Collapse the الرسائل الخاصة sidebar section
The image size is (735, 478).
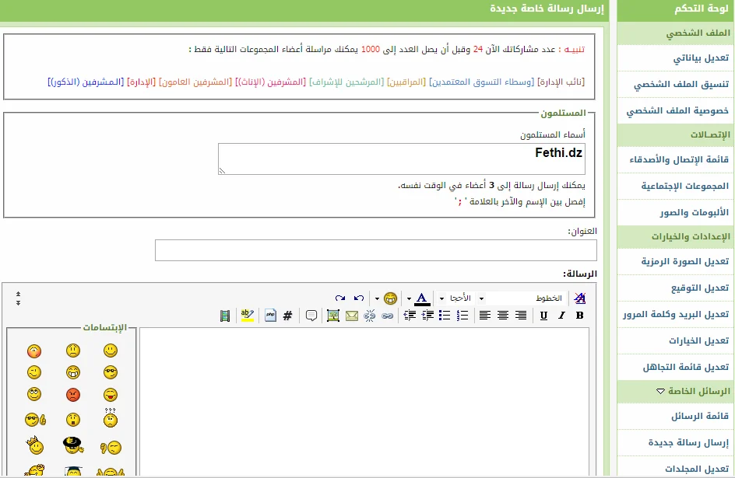click(x=661, y=392)
